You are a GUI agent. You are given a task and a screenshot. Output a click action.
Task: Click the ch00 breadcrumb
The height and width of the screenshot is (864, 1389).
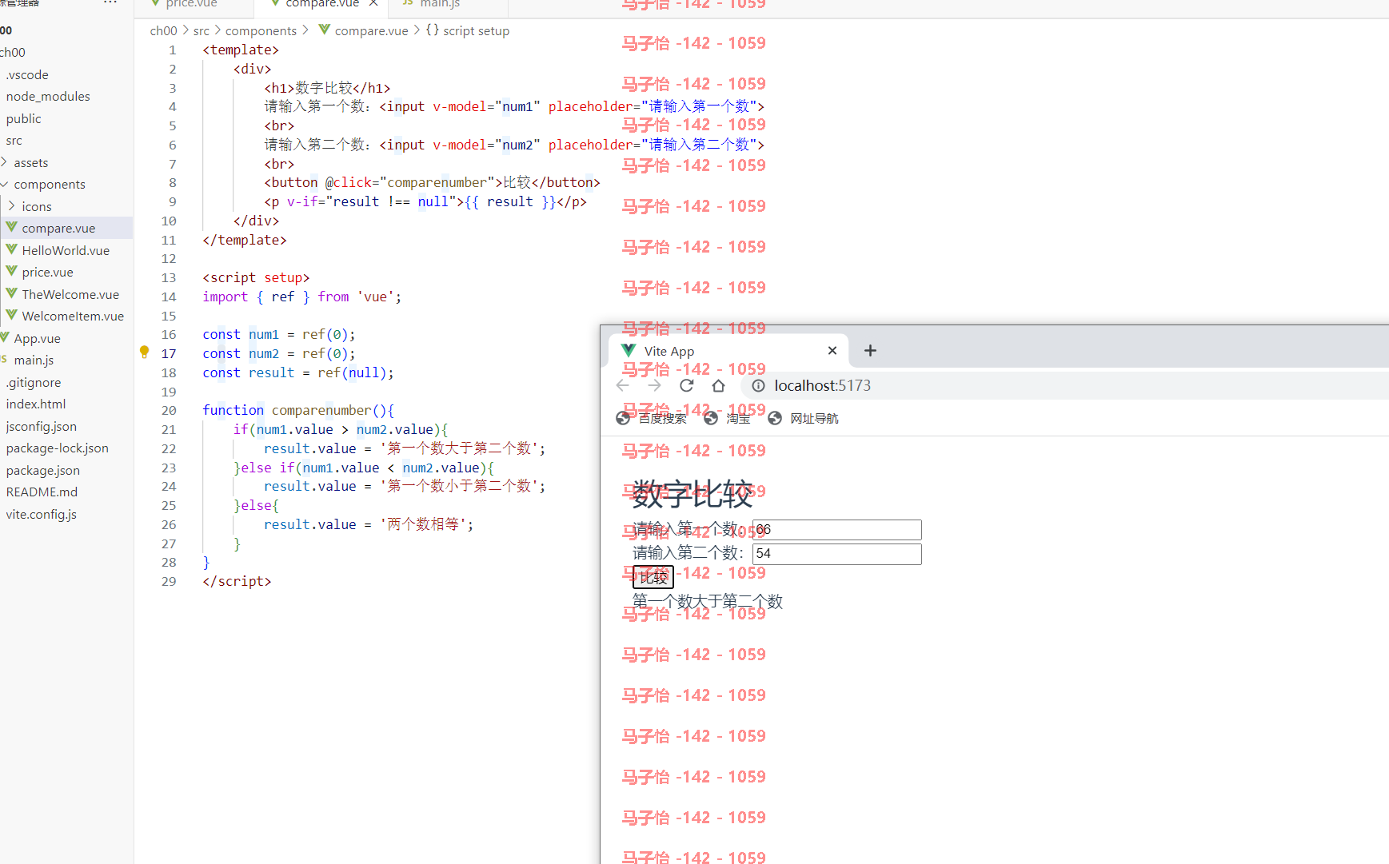point(163,30)
